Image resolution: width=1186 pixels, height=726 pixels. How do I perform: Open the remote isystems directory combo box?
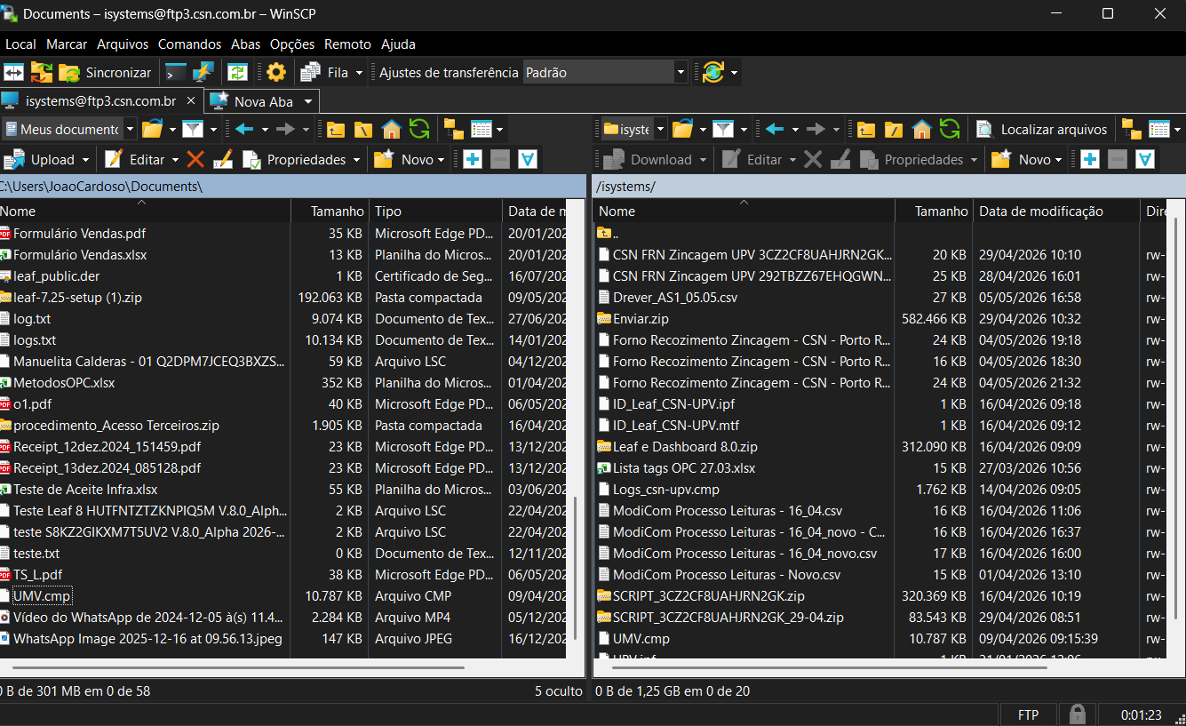(x=632, y=130)
